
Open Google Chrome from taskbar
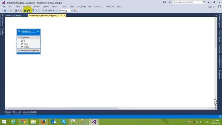point(23,122)
